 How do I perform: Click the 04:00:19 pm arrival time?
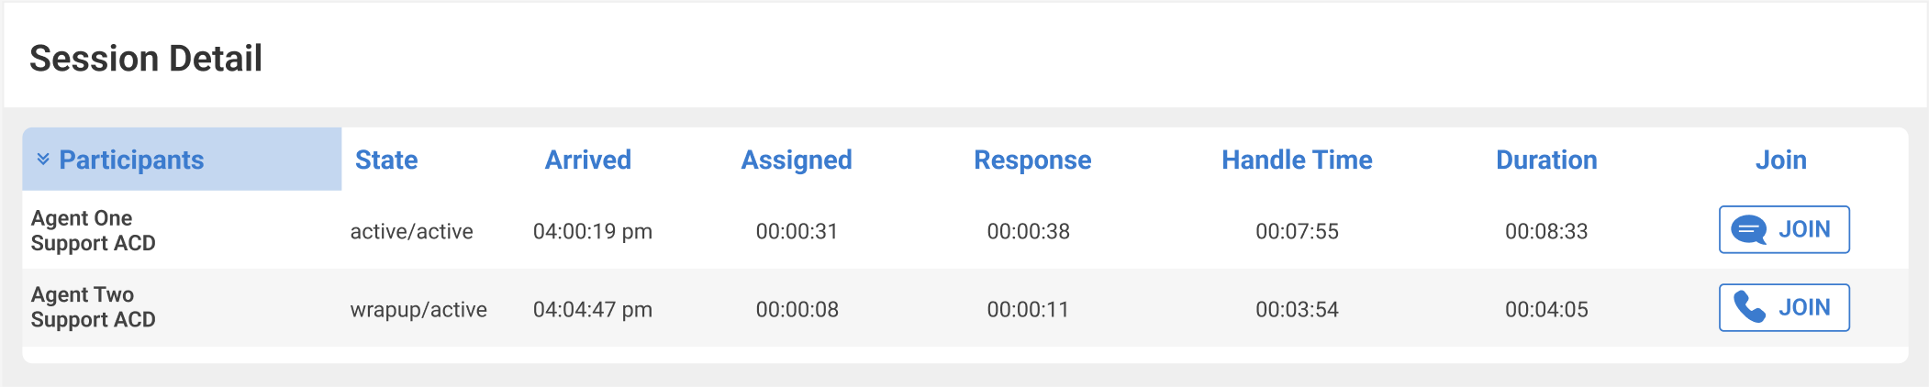coord(592,231)
